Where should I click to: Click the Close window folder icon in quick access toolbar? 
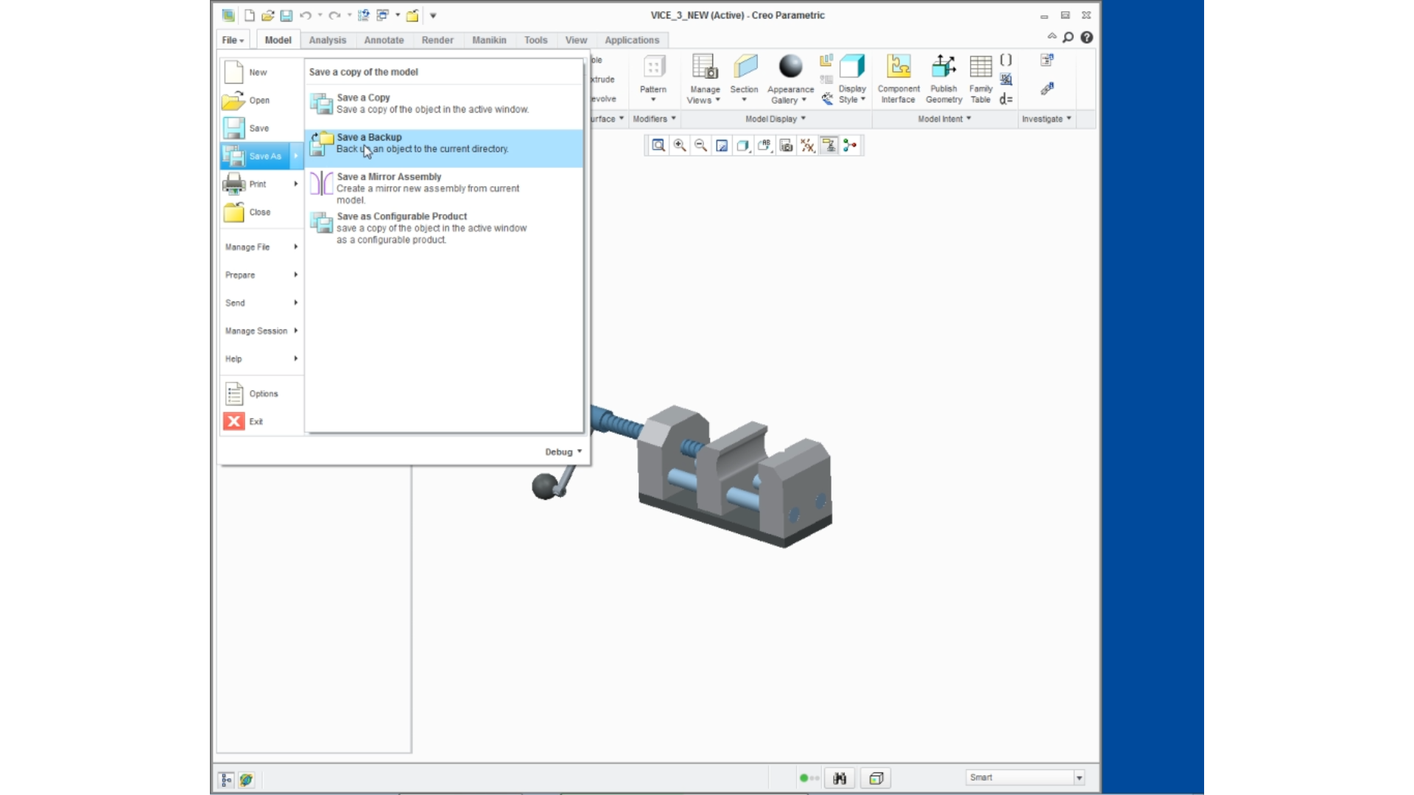click(x=412, y=15)
